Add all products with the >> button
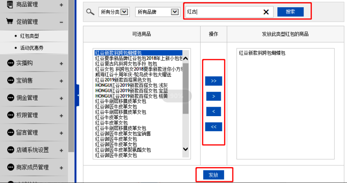The height and width of the screenshot is (183, 347). point(213,81)
